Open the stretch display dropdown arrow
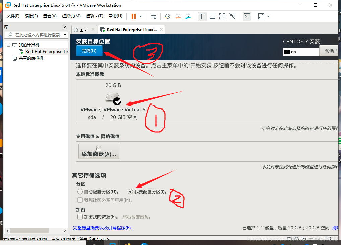The width and height of the screenshot is (341, 245). (268, 16)
